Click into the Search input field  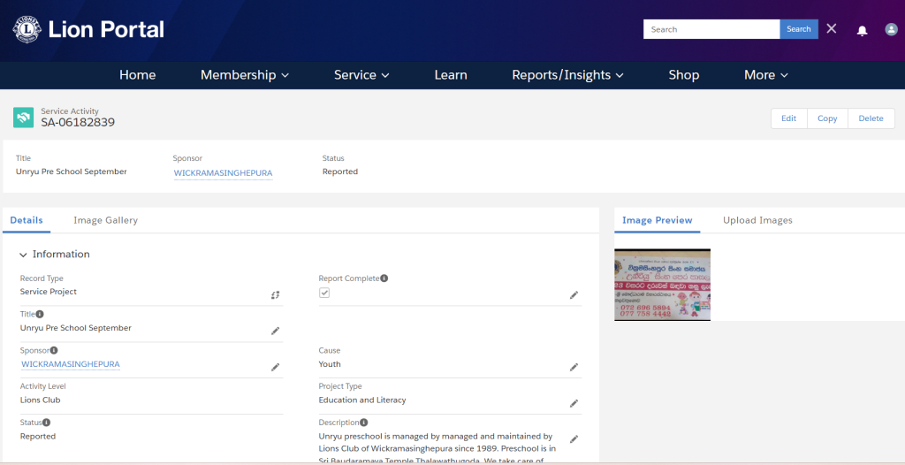[x=711, y=29]
